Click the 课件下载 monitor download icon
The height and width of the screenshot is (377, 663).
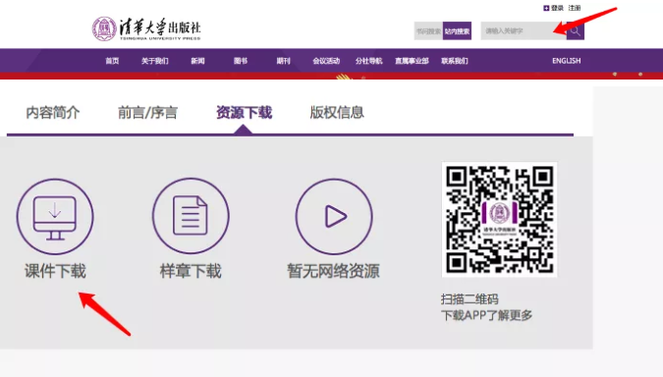pos(55,216)
